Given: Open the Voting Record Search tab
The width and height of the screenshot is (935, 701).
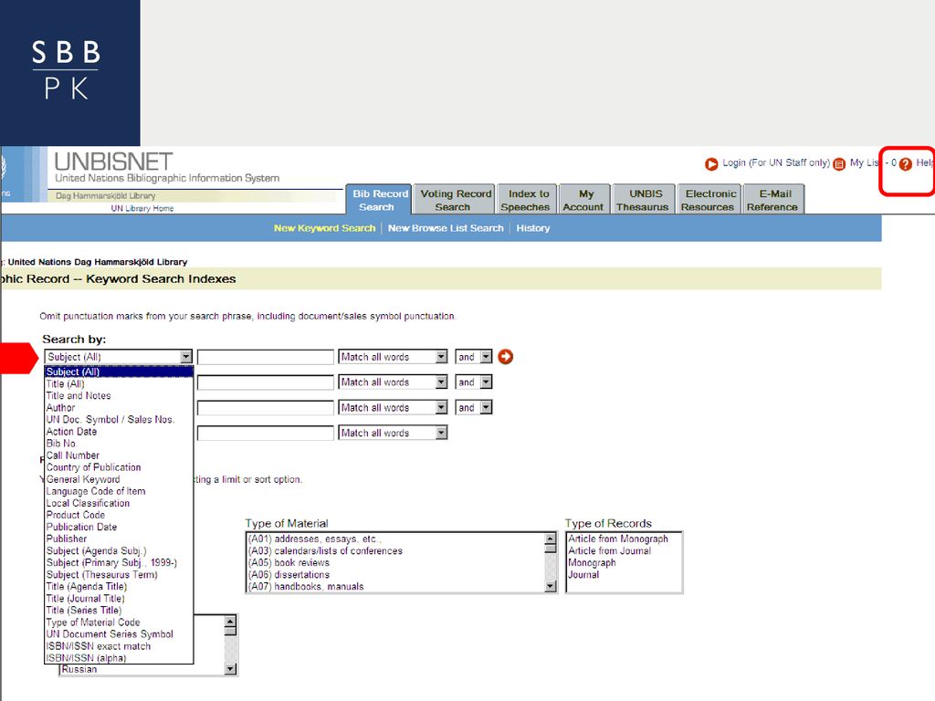Looking at the screenshot, I should pyautogui.click(x=454, y=200).
